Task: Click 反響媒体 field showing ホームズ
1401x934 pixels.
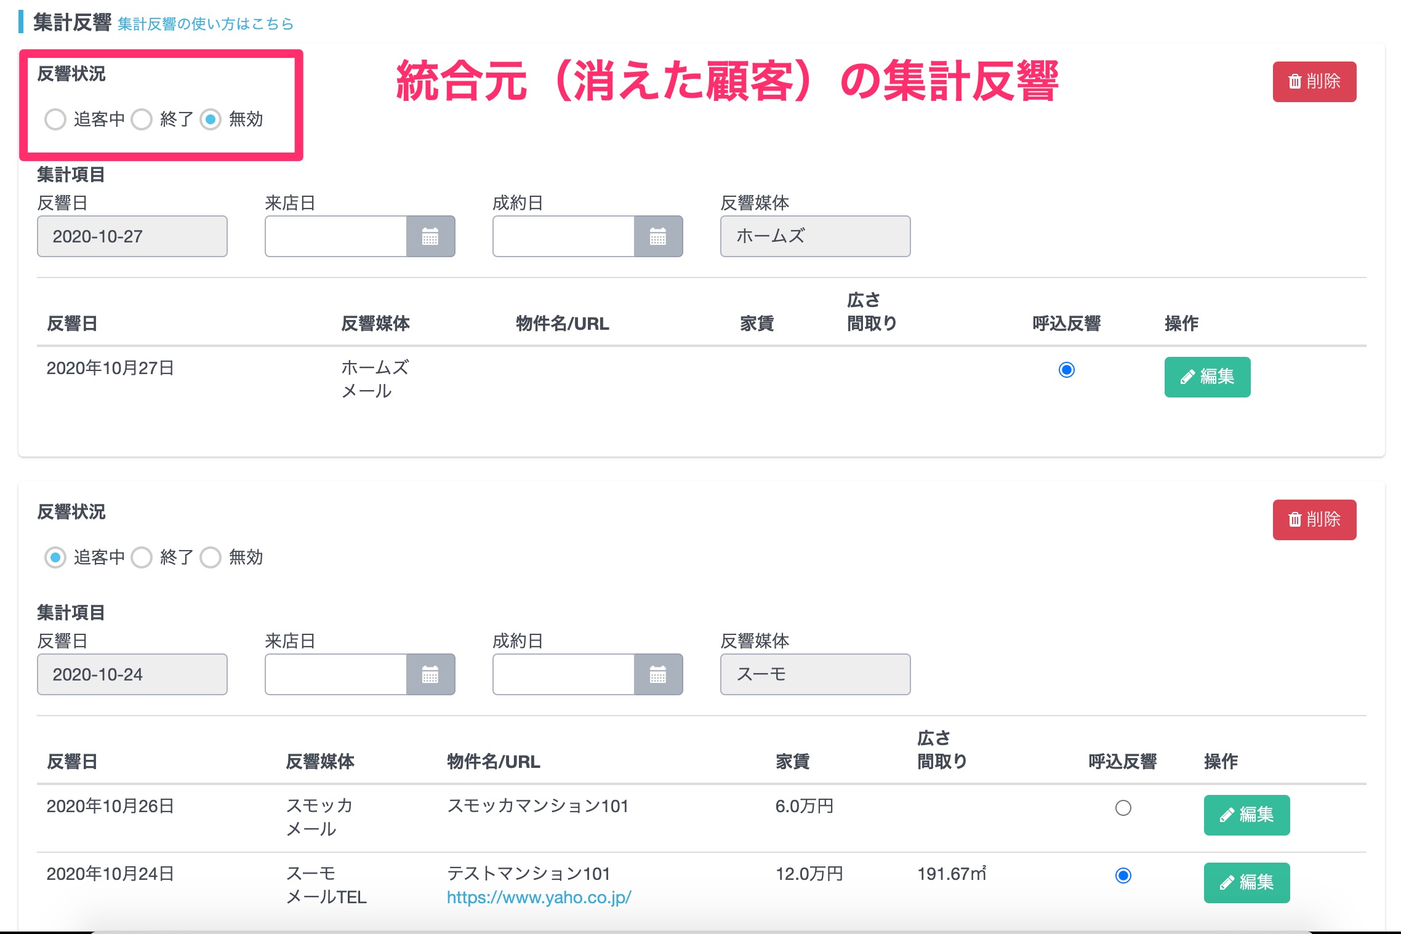Action: tap(816, 236)
